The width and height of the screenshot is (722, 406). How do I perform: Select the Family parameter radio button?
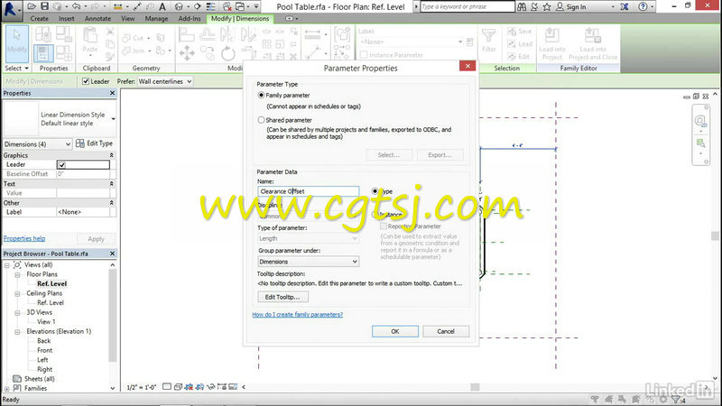coord(261,96)
